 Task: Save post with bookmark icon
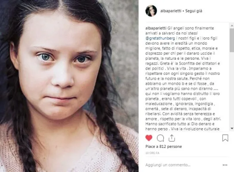click(x=225, y=138)
